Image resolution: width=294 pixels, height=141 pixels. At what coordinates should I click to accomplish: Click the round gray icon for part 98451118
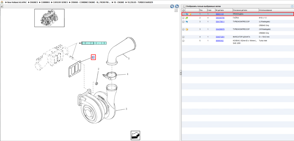click(x=183, y=14)
